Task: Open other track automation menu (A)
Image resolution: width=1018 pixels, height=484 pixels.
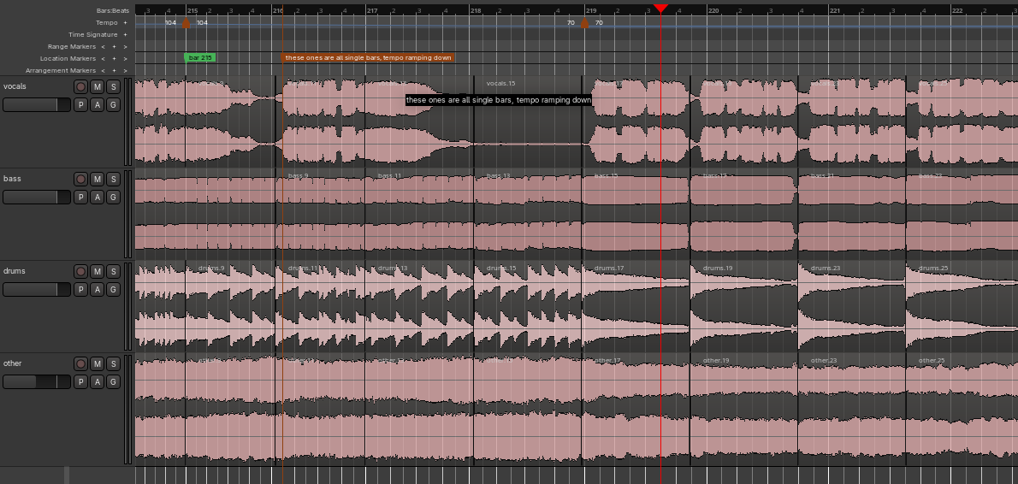Action: coord(97,382)
